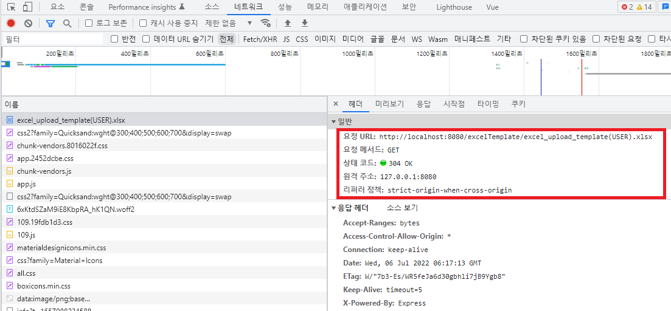Viewport: 671px width, 311px height.
Task: Collapse the 일반 section
Action: pos(333,121)
